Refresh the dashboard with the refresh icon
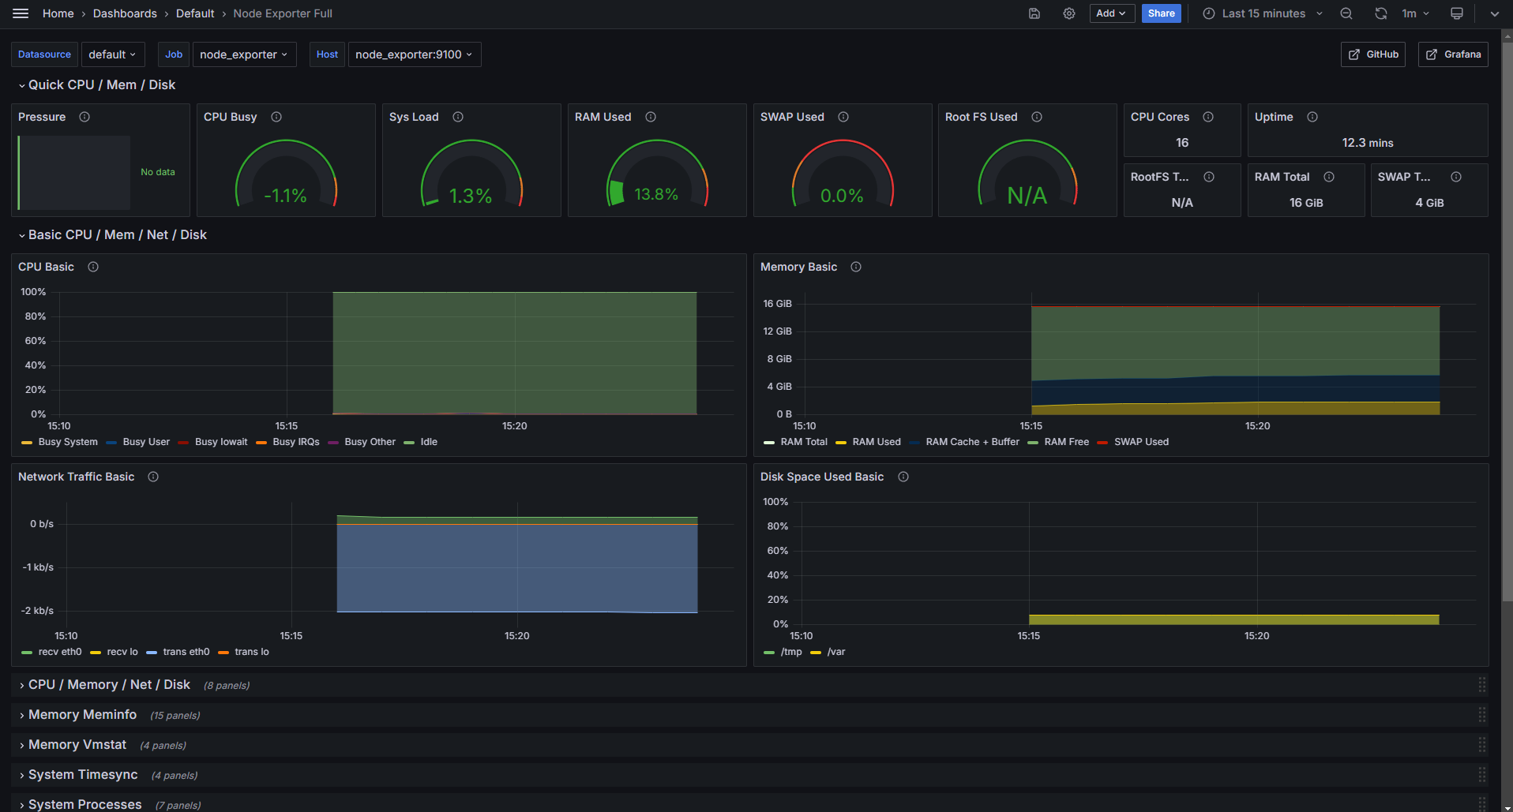This screenshot has width=1513, height=812. [1380, 13]
